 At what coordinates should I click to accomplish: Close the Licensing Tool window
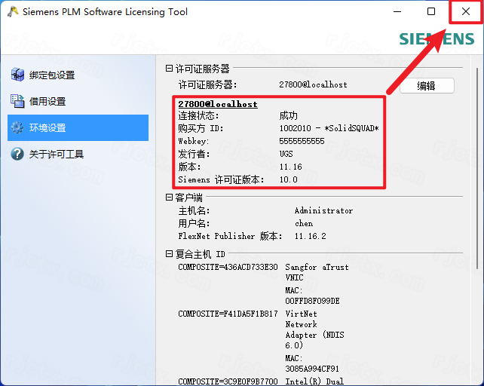click(466, 12)
